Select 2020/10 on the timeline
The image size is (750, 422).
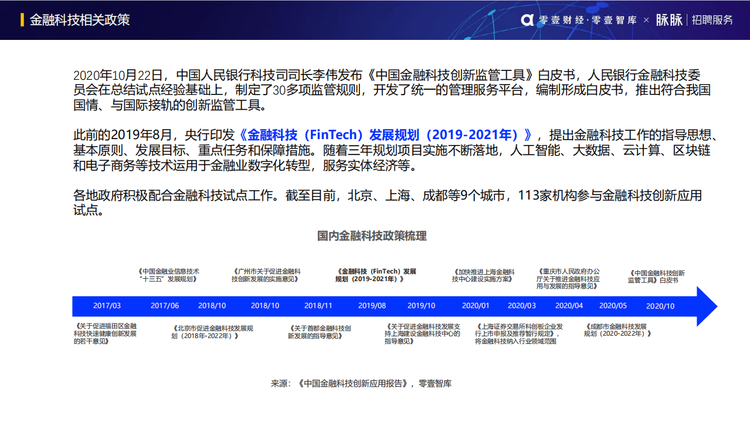(x=661, y=306)
